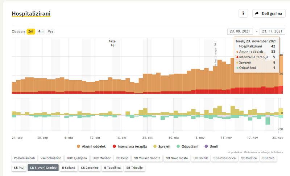Choose the Vse bolnišnice filter
Image resolution: width=290 pixels, height=176 pixels.
[x=51, y=158]
